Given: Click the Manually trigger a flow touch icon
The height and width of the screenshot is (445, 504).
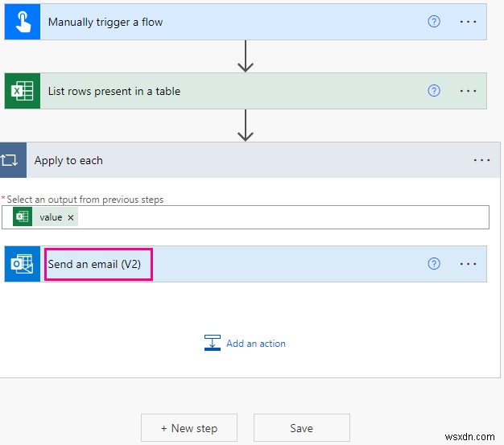Looking at the screenshot, I should click(x=23, y=22).
